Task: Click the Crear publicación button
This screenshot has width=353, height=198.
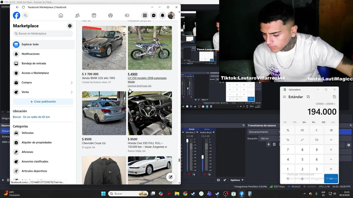Action: pos(43,101)
